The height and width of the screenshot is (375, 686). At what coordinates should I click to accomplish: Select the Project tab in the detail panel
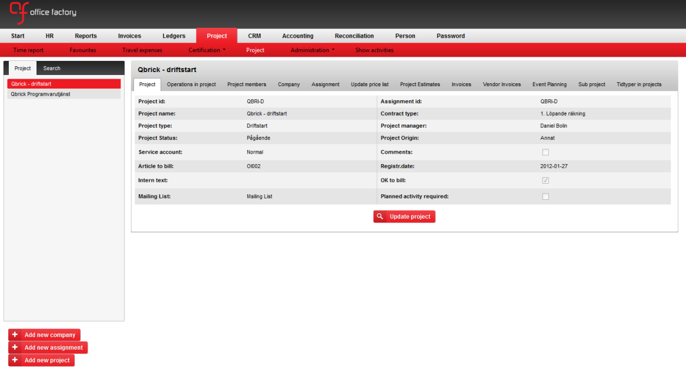(x=147, y=84)
